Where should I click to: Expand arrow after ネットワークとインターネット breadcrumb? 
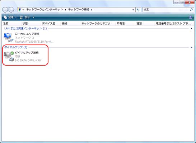point(65,10)
